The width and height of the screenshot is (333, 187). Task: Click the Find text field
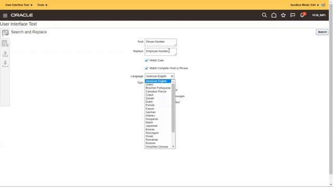161,42
